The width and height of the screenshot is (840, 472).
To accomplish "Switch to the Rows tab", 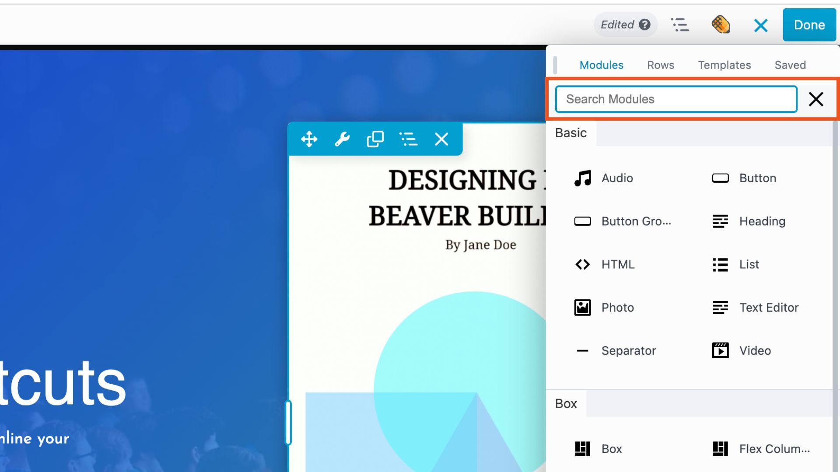I will [660, 65].
